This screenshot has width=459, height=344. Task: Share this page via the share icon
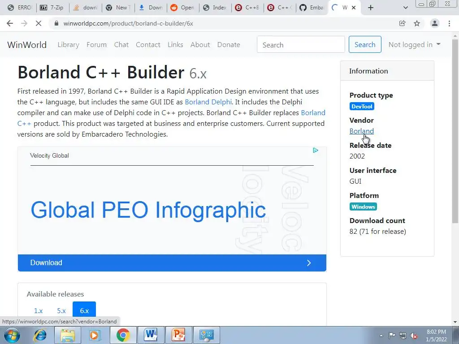(x=403, y=23)
